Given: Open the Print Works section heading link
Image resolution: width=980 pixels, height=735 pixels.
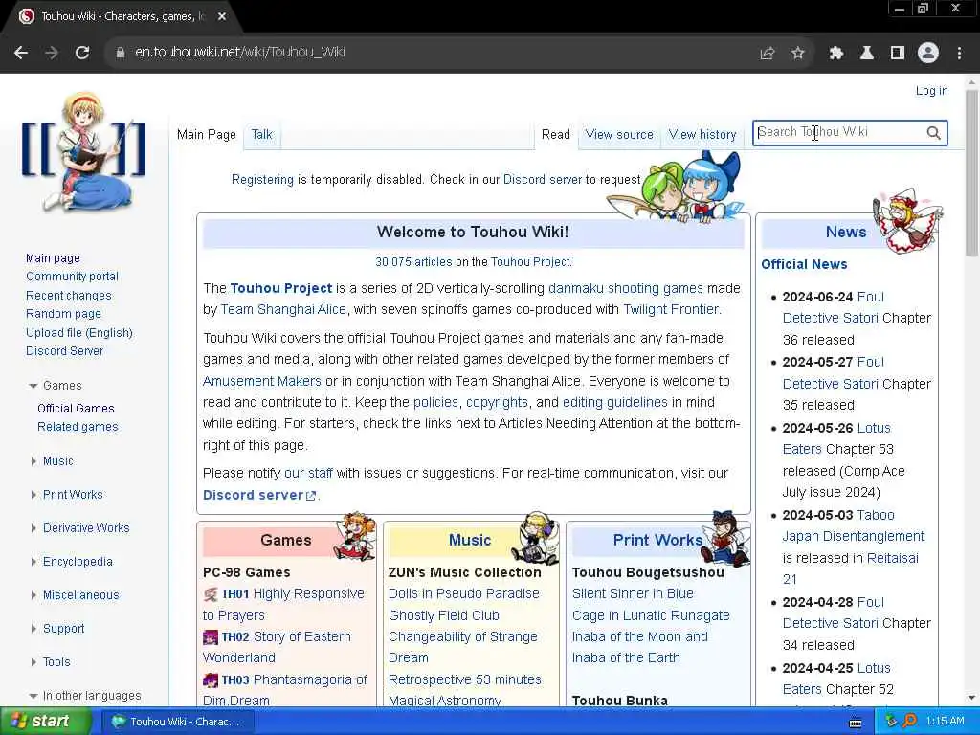Looking at the screenshot, I should coord(657,541).
